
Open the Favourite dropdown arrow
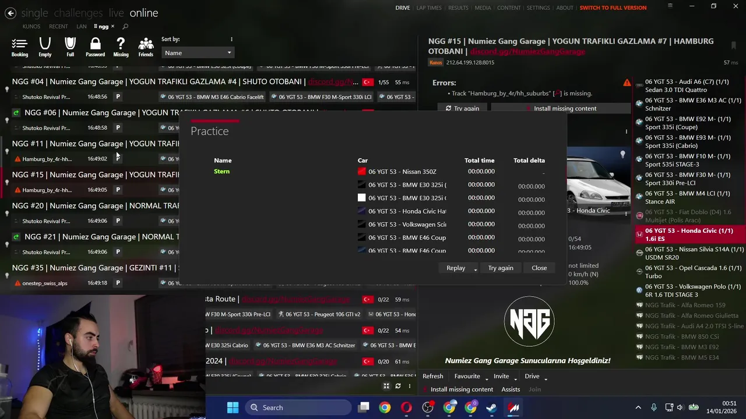(x=487, y=378)
